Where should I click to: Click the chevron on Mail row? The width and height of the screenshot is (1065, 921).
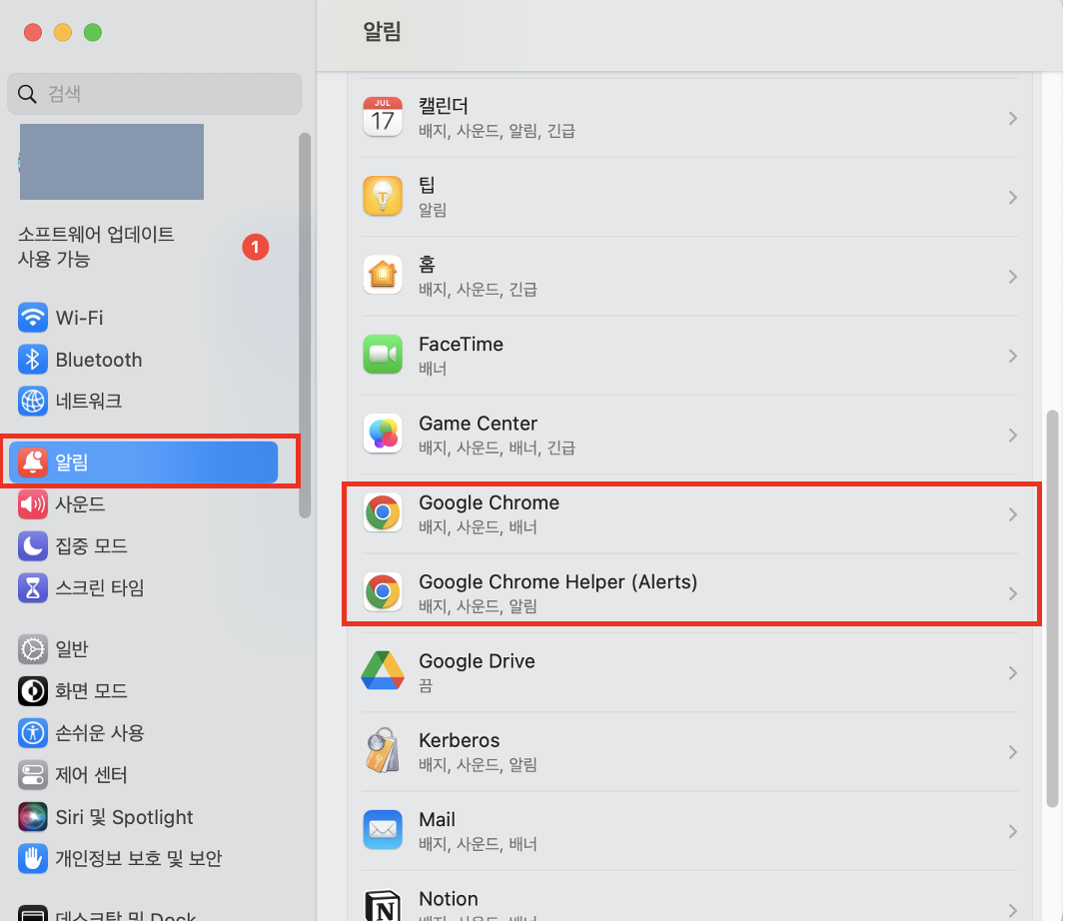pyautogui.click(x=1013, y=831)
